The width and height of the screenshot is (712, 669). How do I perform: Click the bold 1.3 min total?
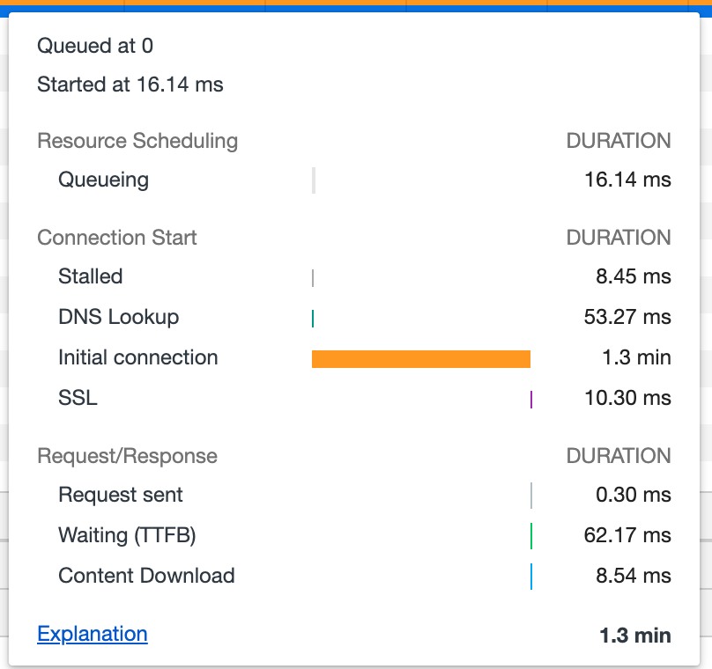[635, 636]
